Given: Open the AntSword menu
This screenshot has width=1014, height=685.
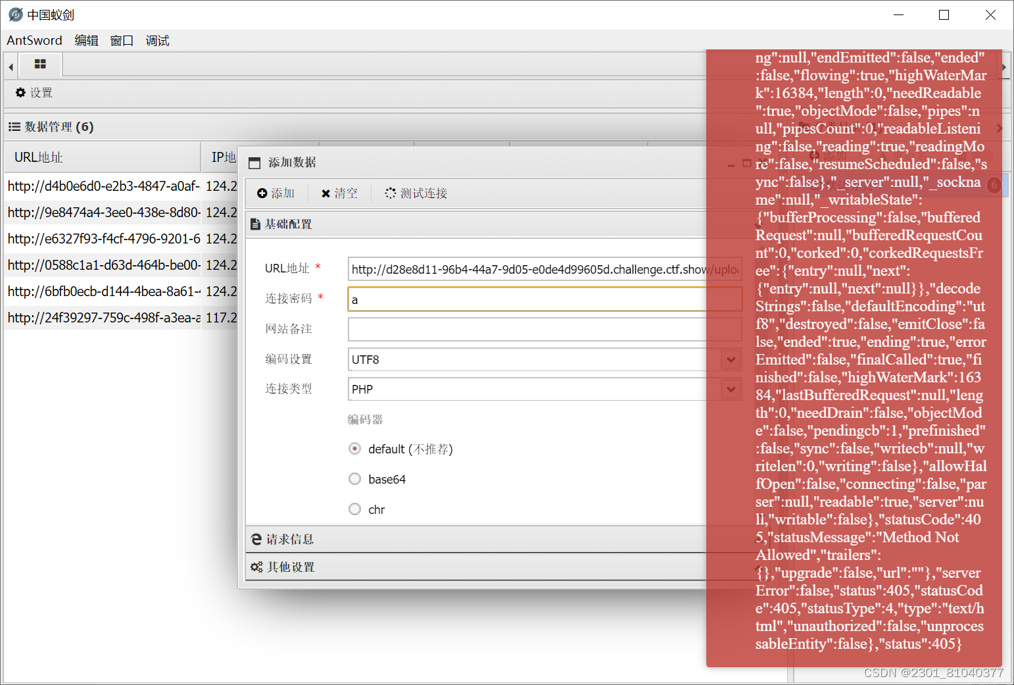Looking at the screenshot, I should coord(34,40).
